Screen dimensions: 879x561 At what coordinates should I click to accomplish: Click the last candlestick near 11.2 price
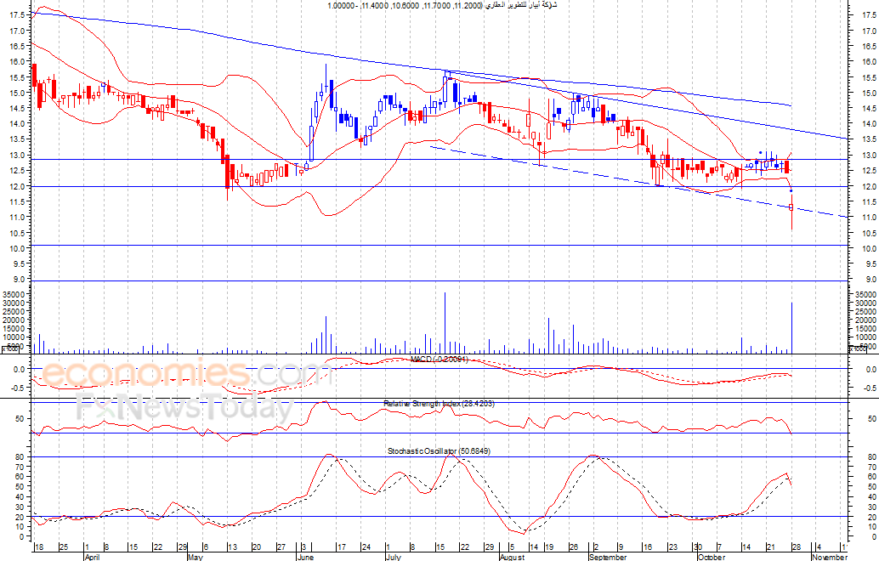coord(791,211)
